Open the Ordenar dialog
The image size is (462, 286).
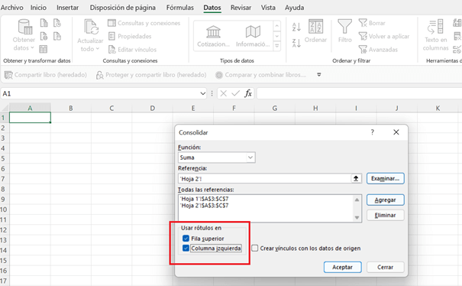click(315, 31)
